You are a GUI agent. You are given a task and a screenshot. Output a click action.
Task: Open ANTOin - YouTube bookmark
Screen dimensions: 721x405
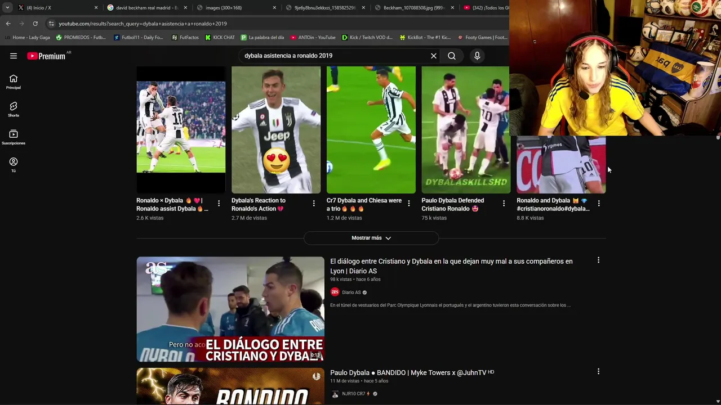click(313, 38)
